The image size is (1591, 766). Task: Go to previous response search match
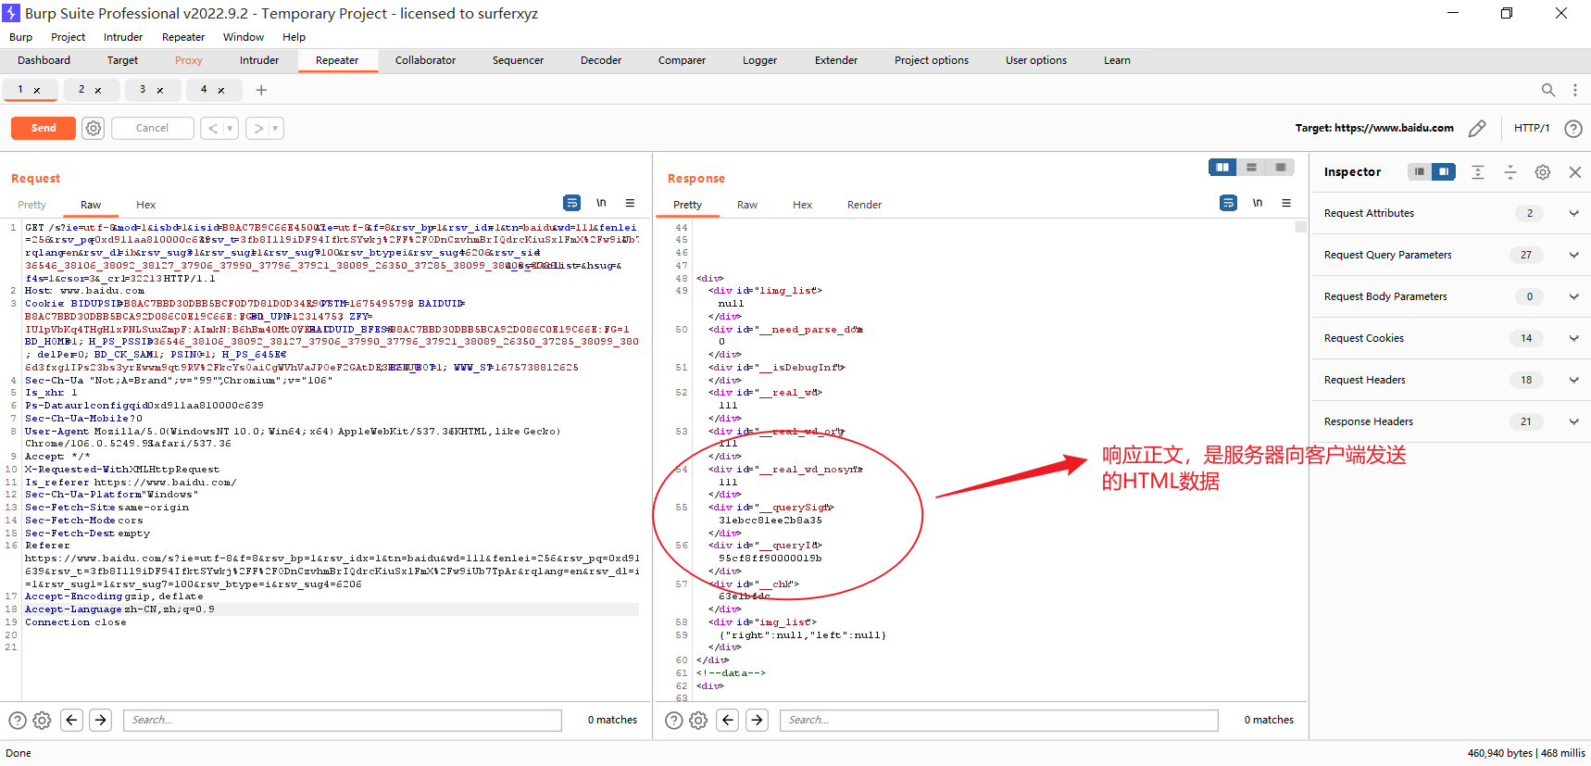click(728, 720)
